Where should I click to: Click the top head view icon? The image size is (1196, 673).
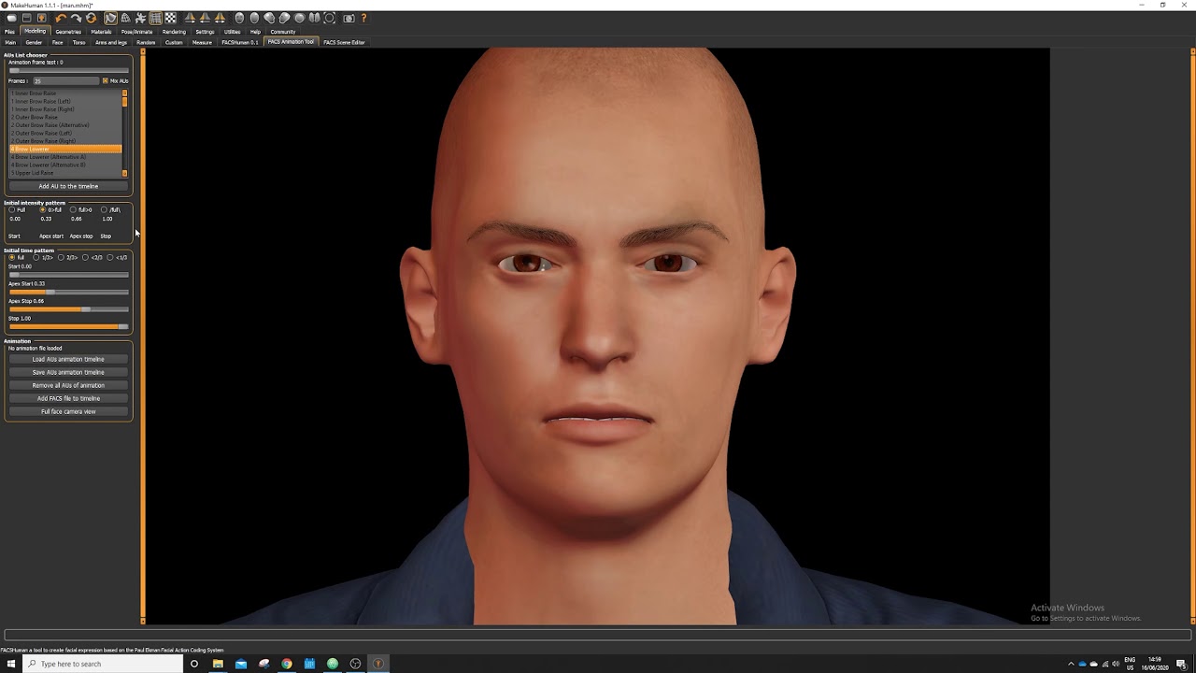click(299, 18)
